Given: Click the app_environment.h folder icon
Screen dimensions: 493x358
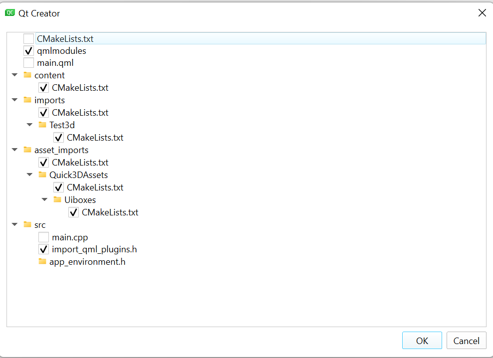Looking at the screenshot, I should [42, 261].
